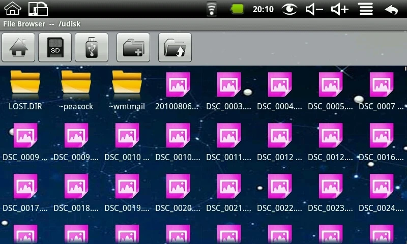The image size is (407, 244).
Task: Tap the green battery indicator
Action: click(237, 9)
